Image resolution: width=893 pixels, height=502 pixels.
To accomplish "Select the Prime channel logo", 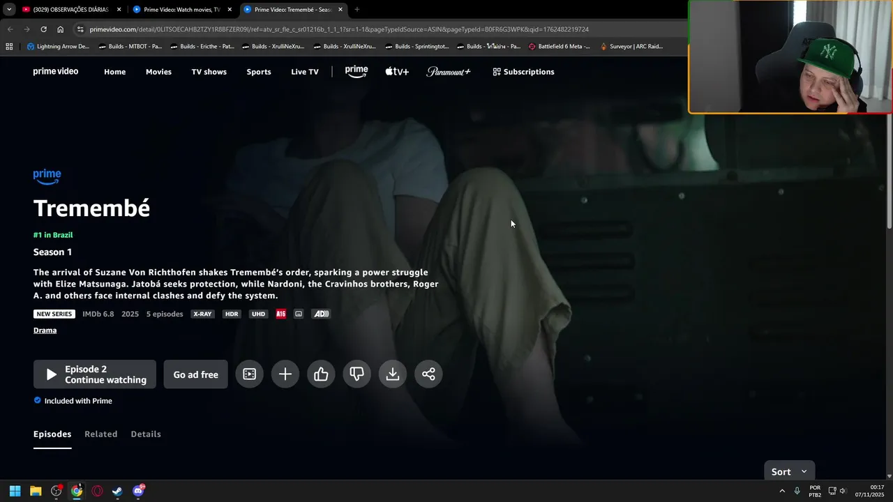I will (357, 71).
